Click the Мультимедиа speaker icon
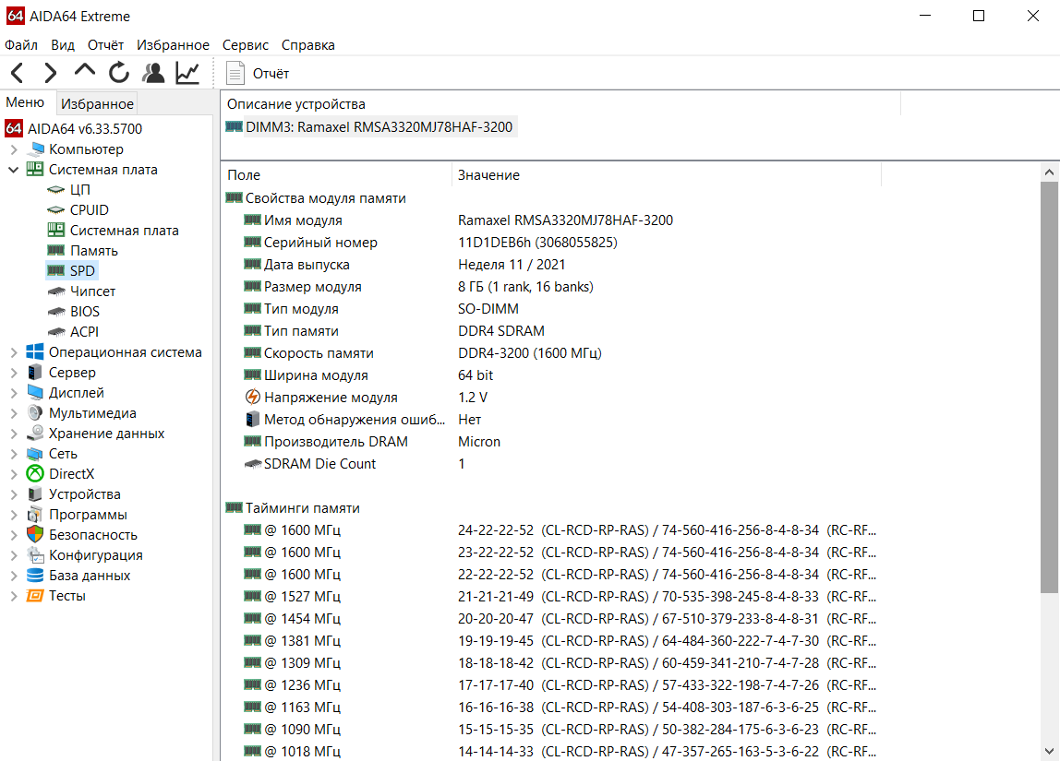Screen dimensions: 1060x761 coord(35,412)
